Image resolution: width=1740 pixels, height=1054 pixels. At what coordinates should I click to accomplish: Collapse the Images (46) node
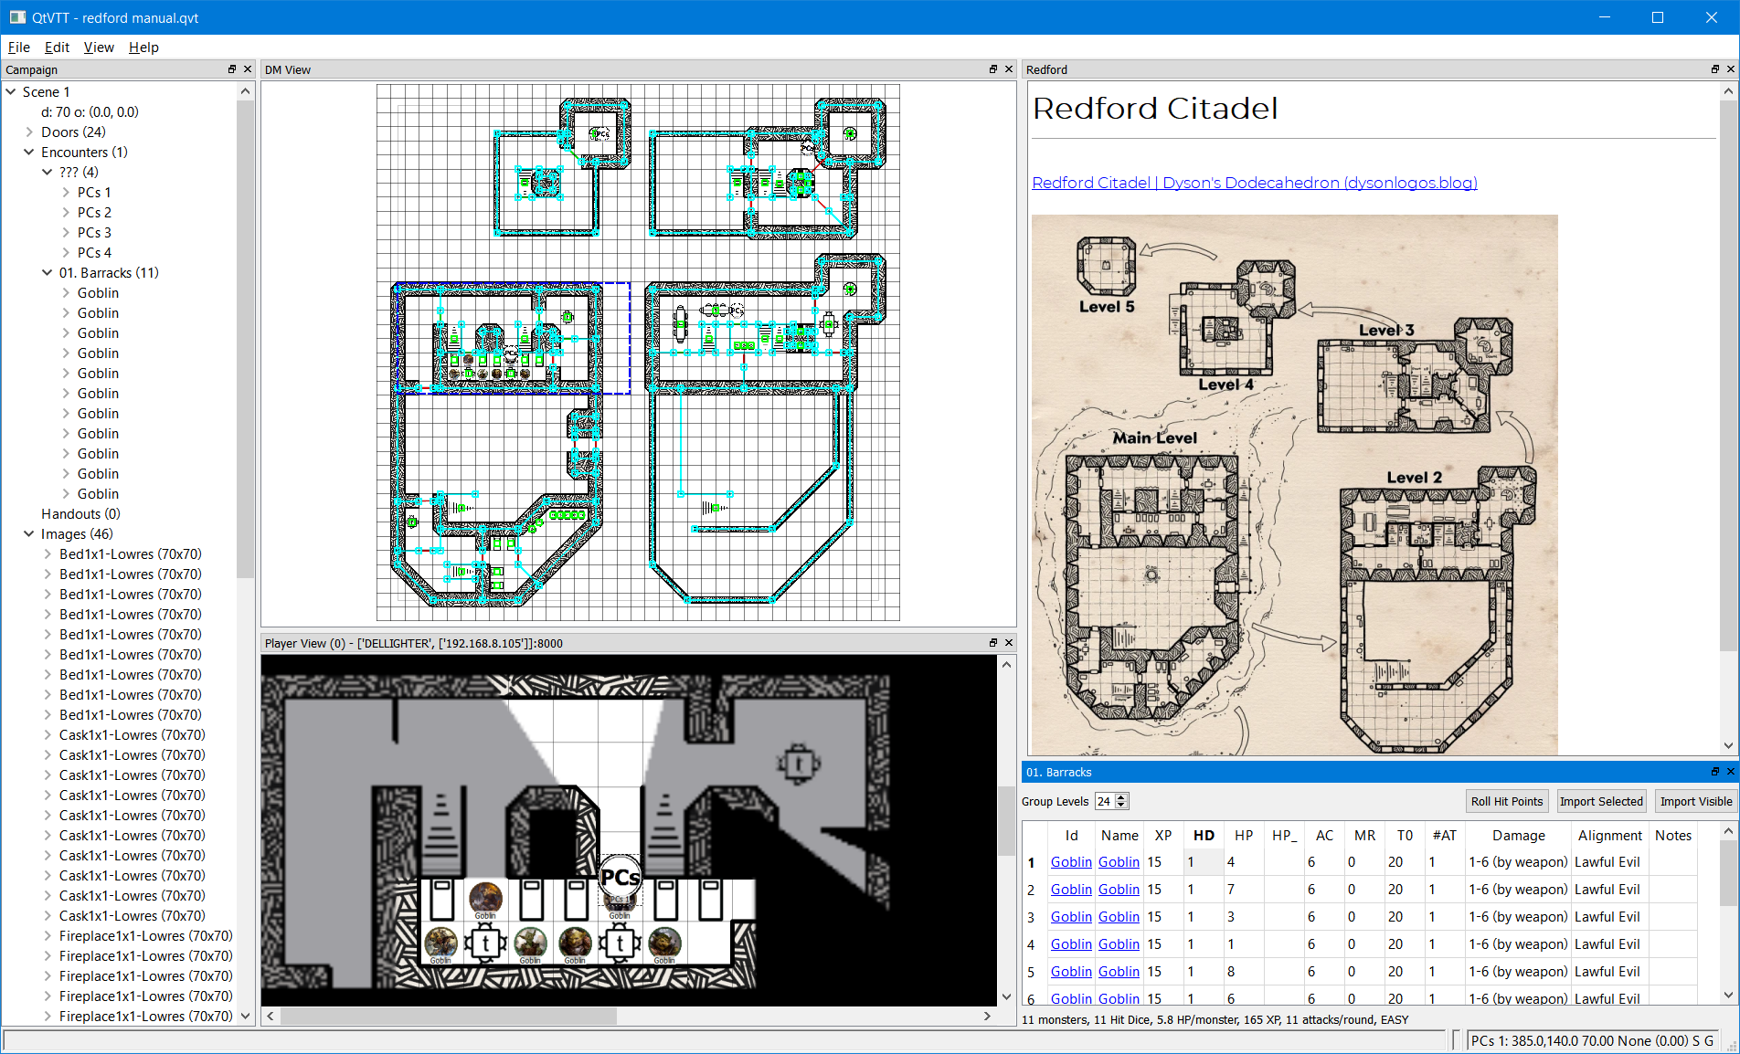tap(29, 534)
